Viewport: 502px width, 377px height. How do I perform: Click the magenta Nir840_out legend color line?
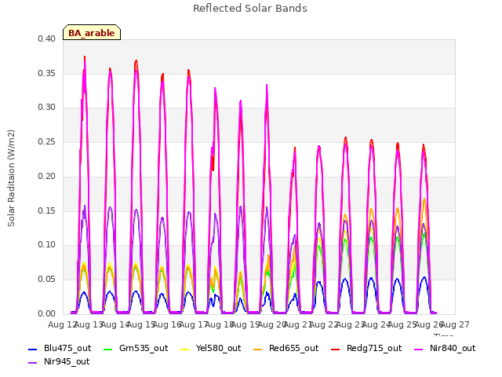click(419, 349)
